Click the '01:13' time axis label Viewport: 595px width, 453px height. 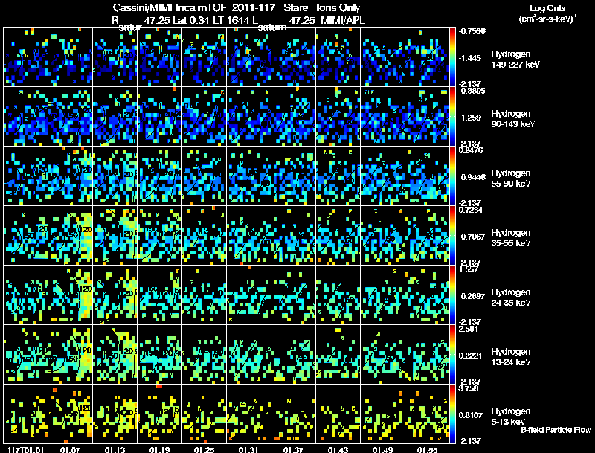click(x=115, y=449)
